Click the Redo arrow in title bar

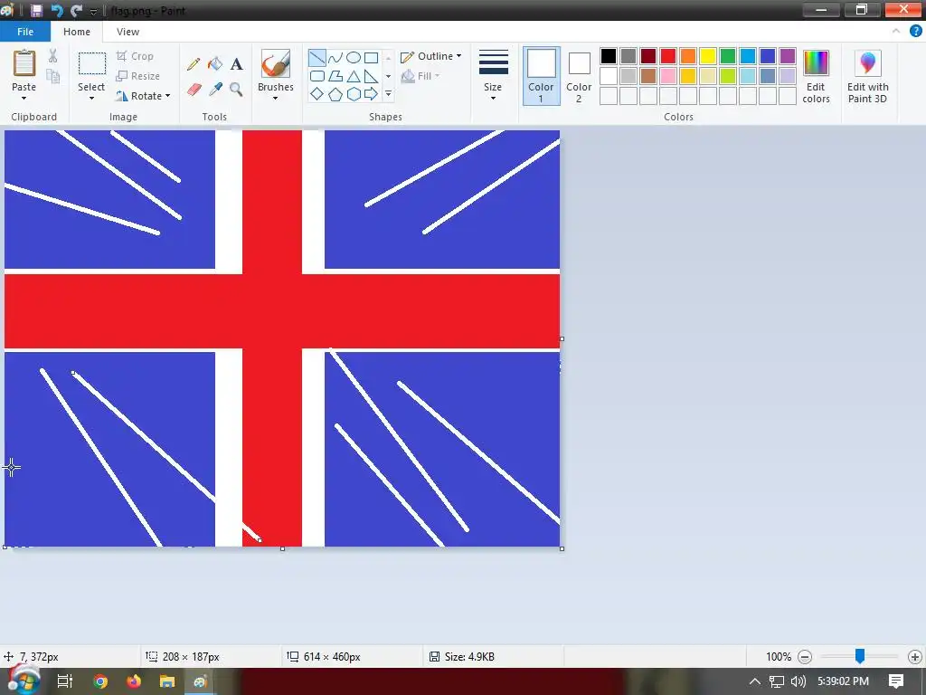tap(76, 10)
